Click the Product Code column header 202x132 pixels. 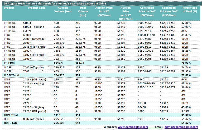click(x=37, y=8)
